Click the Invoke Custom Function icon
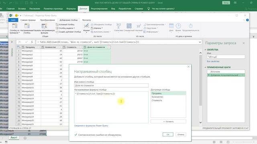The image size is (257, 144). 44,26
